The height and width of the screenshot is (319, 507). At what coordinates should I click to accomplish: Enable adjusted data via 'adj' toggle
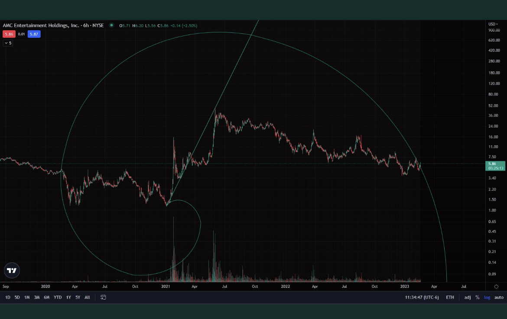(x=467, y=297)
